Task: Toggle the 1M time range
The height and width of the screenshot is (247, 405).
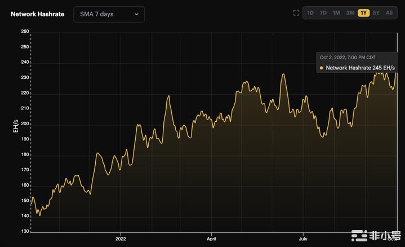Action: point(336,13)
